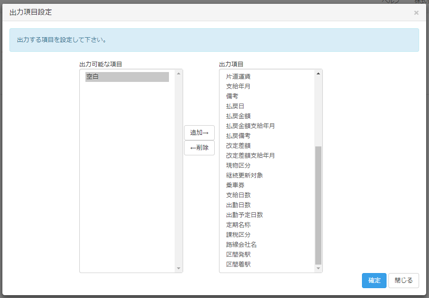Pick 払戻日 in the output list
Screen dimensions: 429x298
point(235,106)
